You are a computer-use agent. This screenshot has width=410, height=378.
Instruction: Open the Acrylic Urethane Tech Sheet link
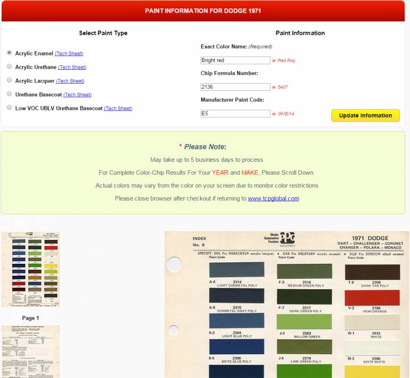(x=72, y=67)
